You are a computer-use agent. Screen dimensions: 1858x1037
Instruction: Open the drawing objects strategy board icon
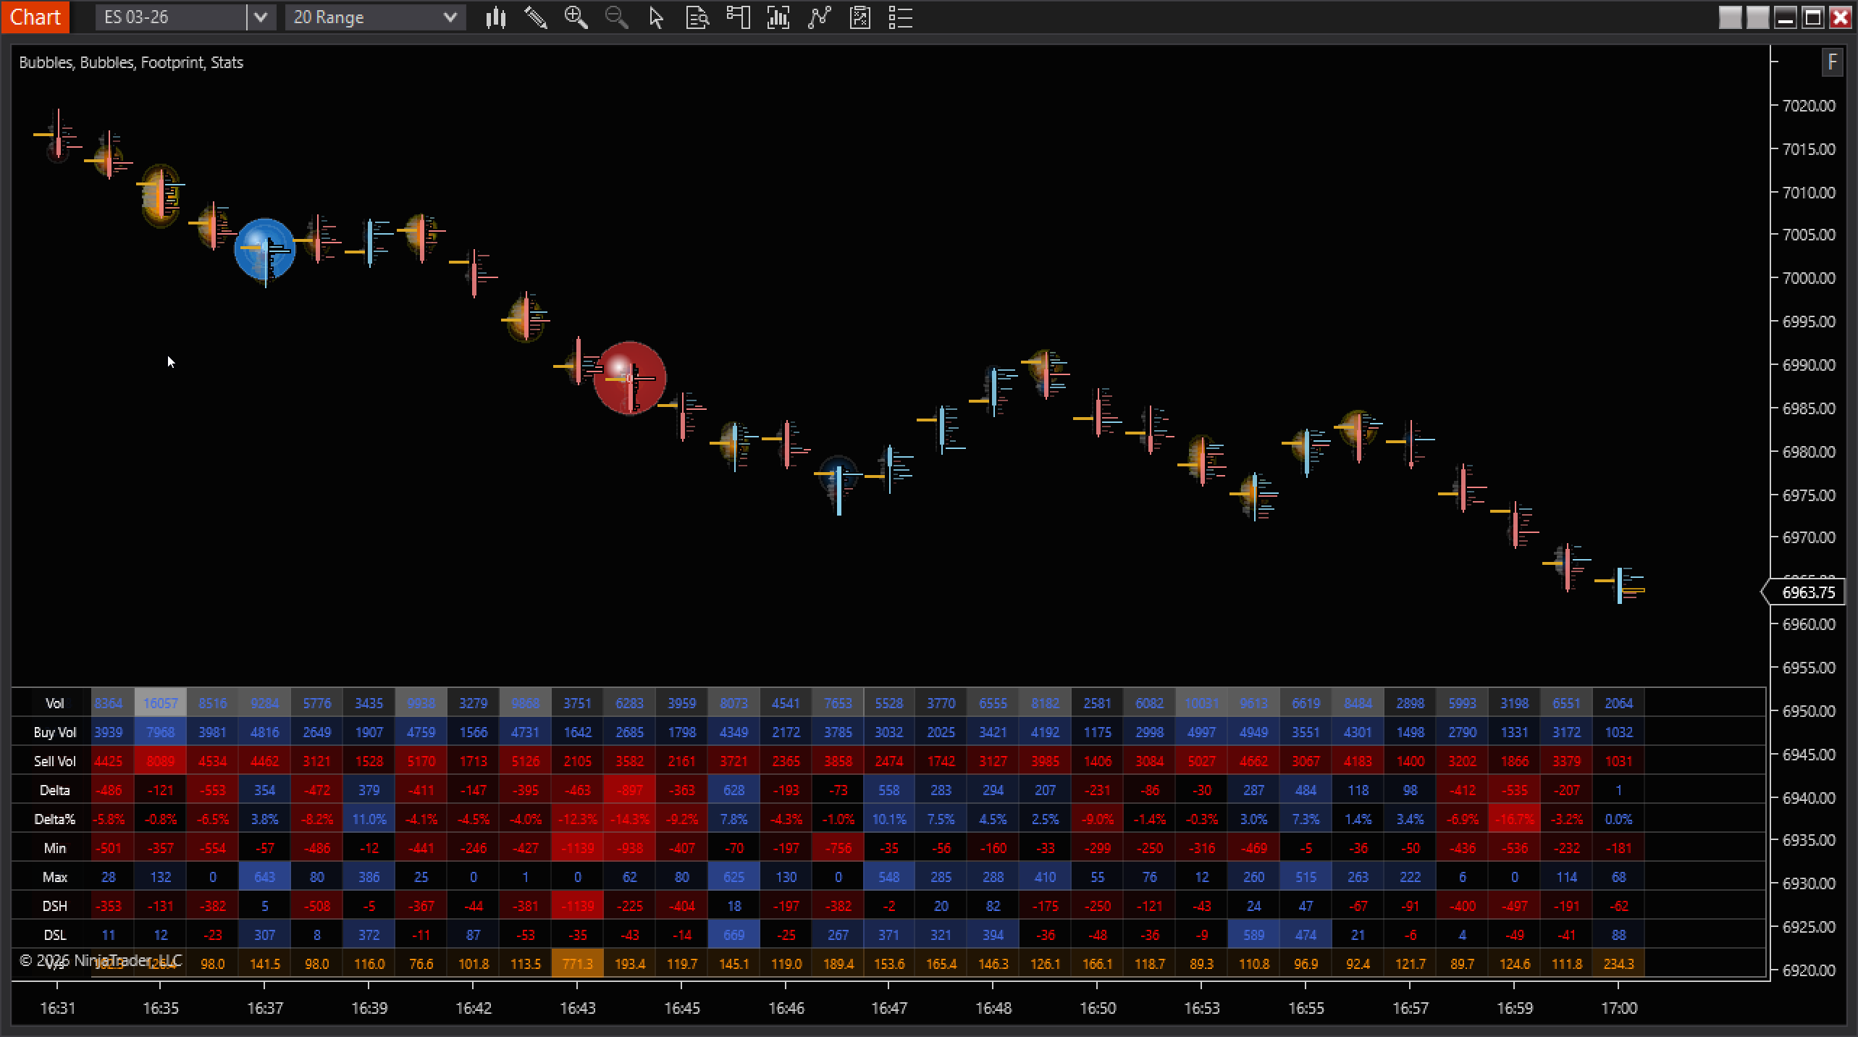coord(860,17)
